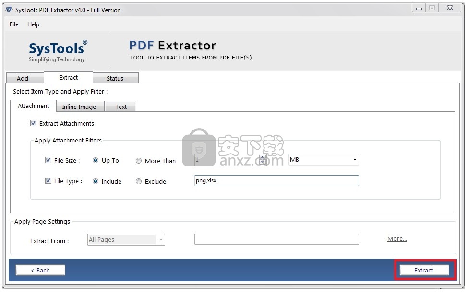Open the All Pages Extract From dropdown
Viewport: 468px width, 296px height.
click(x=126, y=239)
